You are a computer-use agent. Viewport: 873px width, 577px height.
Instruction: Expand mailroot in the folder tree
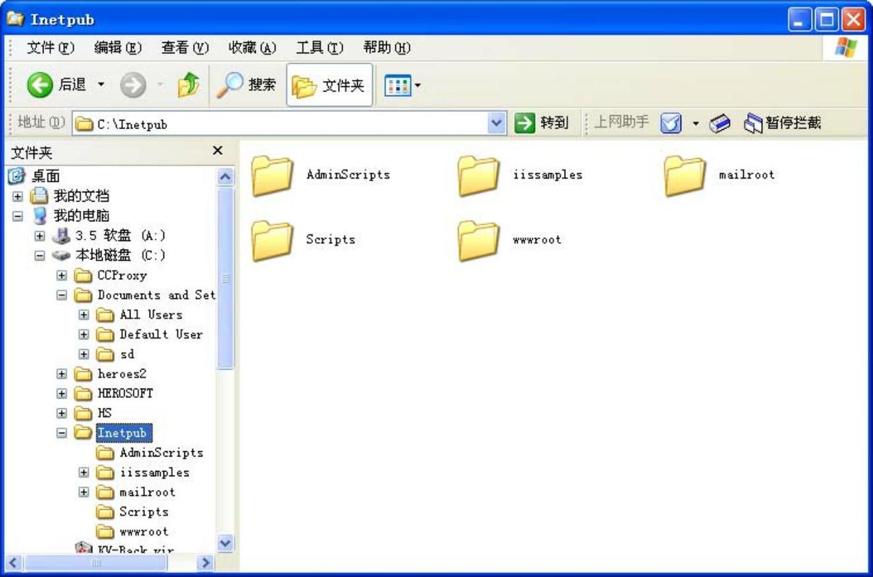84,493
